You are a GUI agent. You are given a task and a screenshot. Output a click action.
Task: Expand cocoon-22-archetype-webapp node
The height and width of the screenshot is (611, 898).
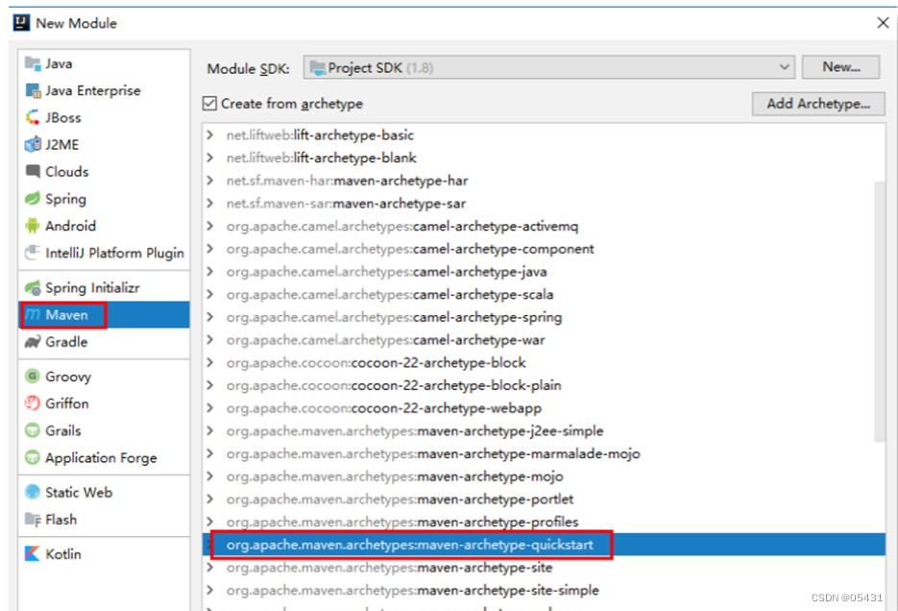click(210, 408)
